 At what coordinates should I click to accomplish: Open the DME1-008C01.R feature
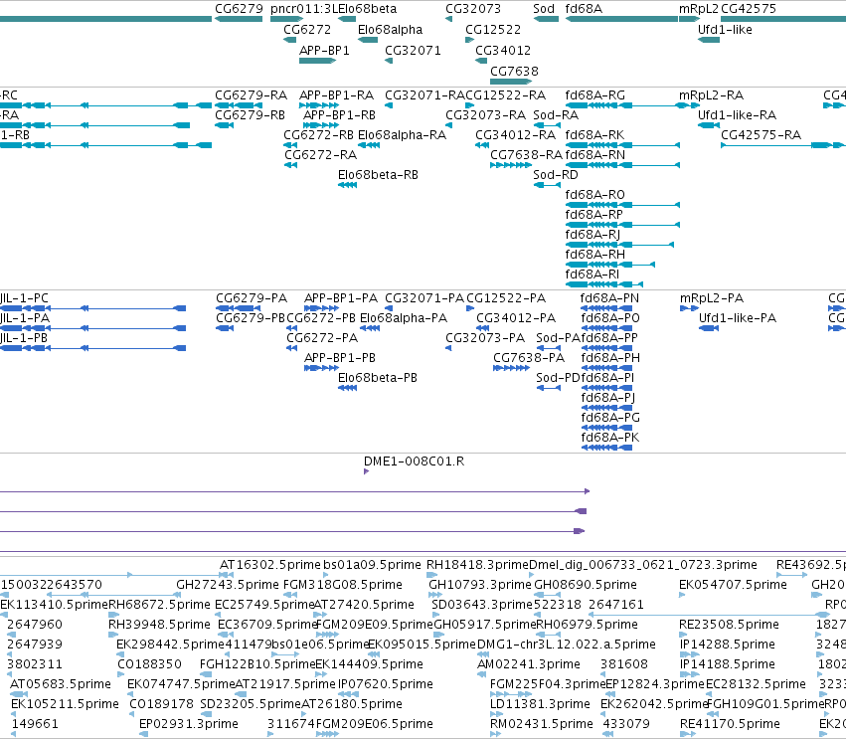click(x=367, y=471)
